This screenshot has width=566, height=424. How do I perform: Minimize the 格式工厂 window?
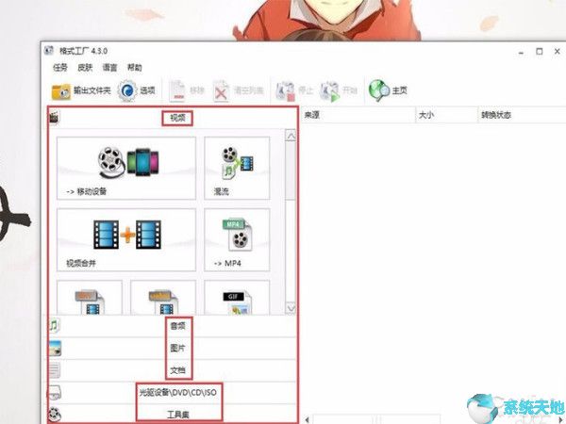pos(521,52)
